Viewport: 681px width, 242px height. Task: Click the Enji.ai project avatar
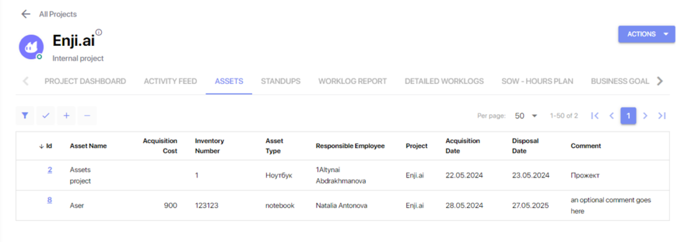(31, 47)
